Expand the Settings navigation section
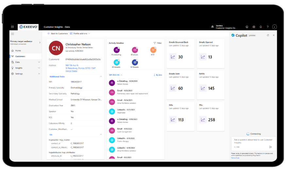 (x=39, y=74)
